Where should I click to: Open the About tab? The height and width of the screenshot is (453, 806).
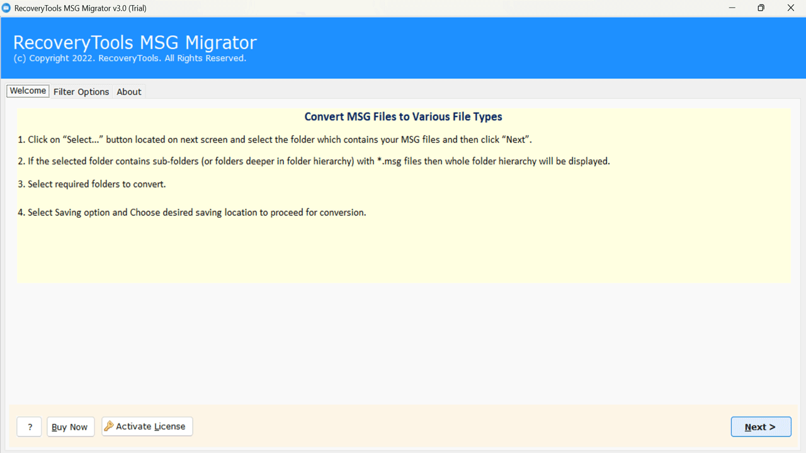pos(129,92)
